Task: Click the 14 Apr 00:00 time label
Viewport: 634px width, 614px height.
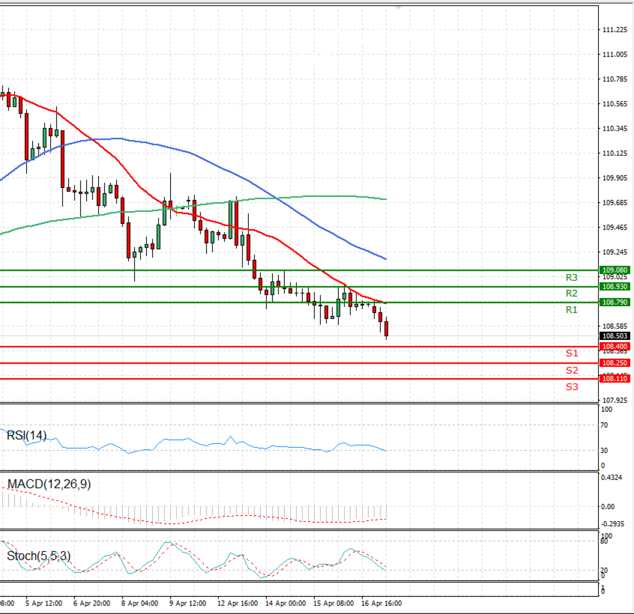Action: pos(285,603)
